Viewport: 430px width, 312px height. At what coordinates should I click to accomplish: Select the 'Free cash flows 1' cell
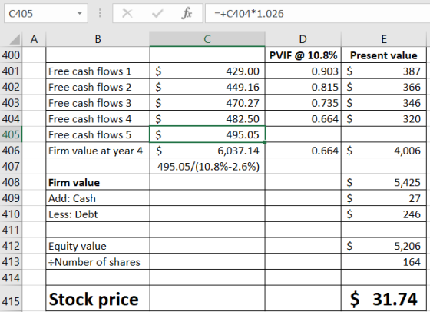[x=98, y=71]
